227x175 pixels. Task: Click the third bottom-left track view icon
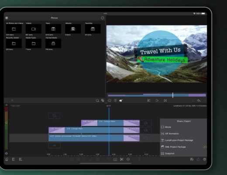pyautogui.click(x=21, y=159)
